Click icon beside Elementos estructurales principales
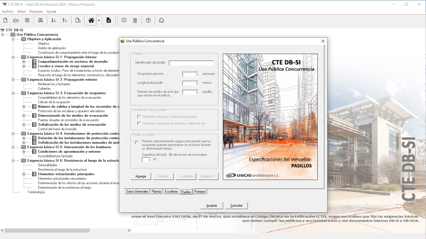Viewport: 426px width, 239px height. pyautogui.click(x=34, y=174)
